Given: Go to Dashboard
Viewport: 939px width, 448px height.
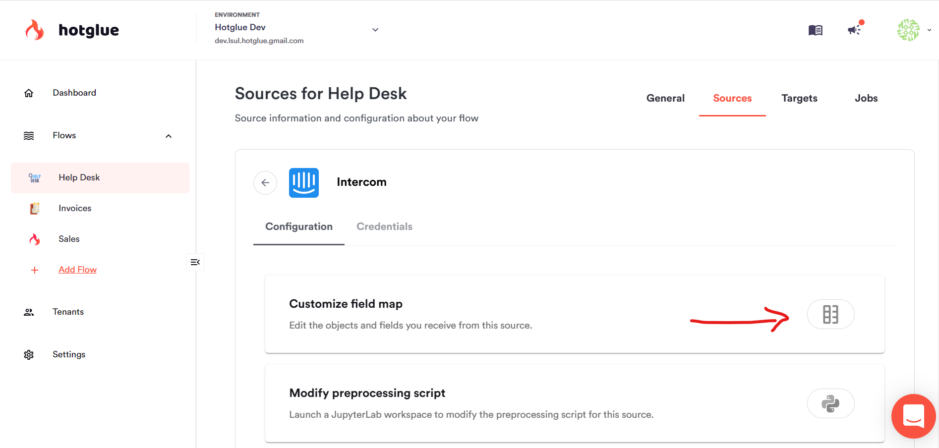Looking at the screenshot, I should (74, 93).
